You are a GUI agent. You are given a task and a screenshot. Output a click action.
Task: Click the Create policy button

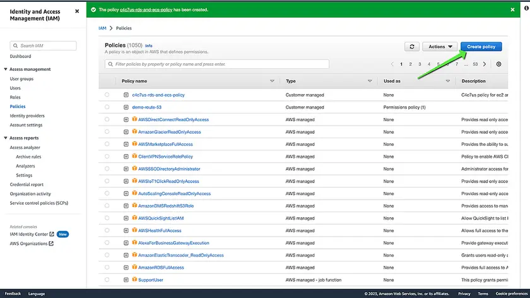coord(481,47)
